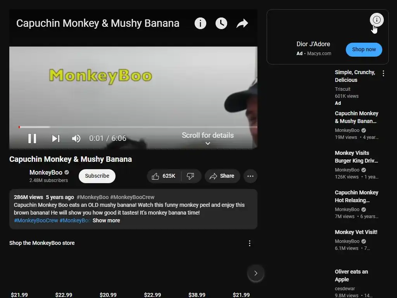Click the Triscuit advertiser name
The height and width of the screenshot is (298, 397).
[x=343, y=89]
